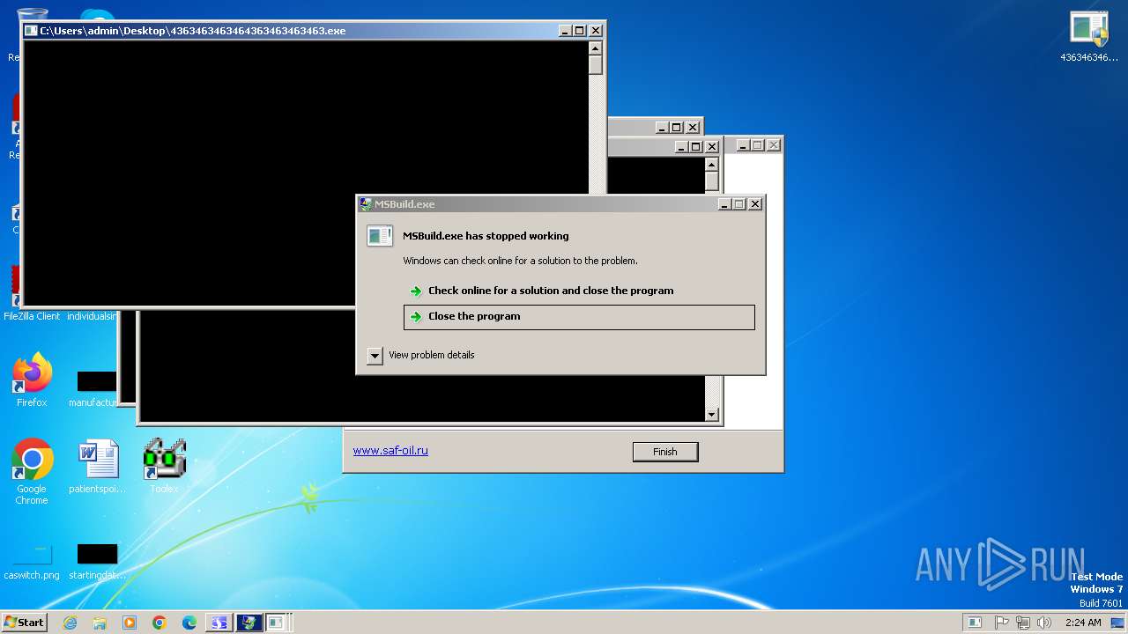Select the caswitch.png desktop file

[32, 562]
